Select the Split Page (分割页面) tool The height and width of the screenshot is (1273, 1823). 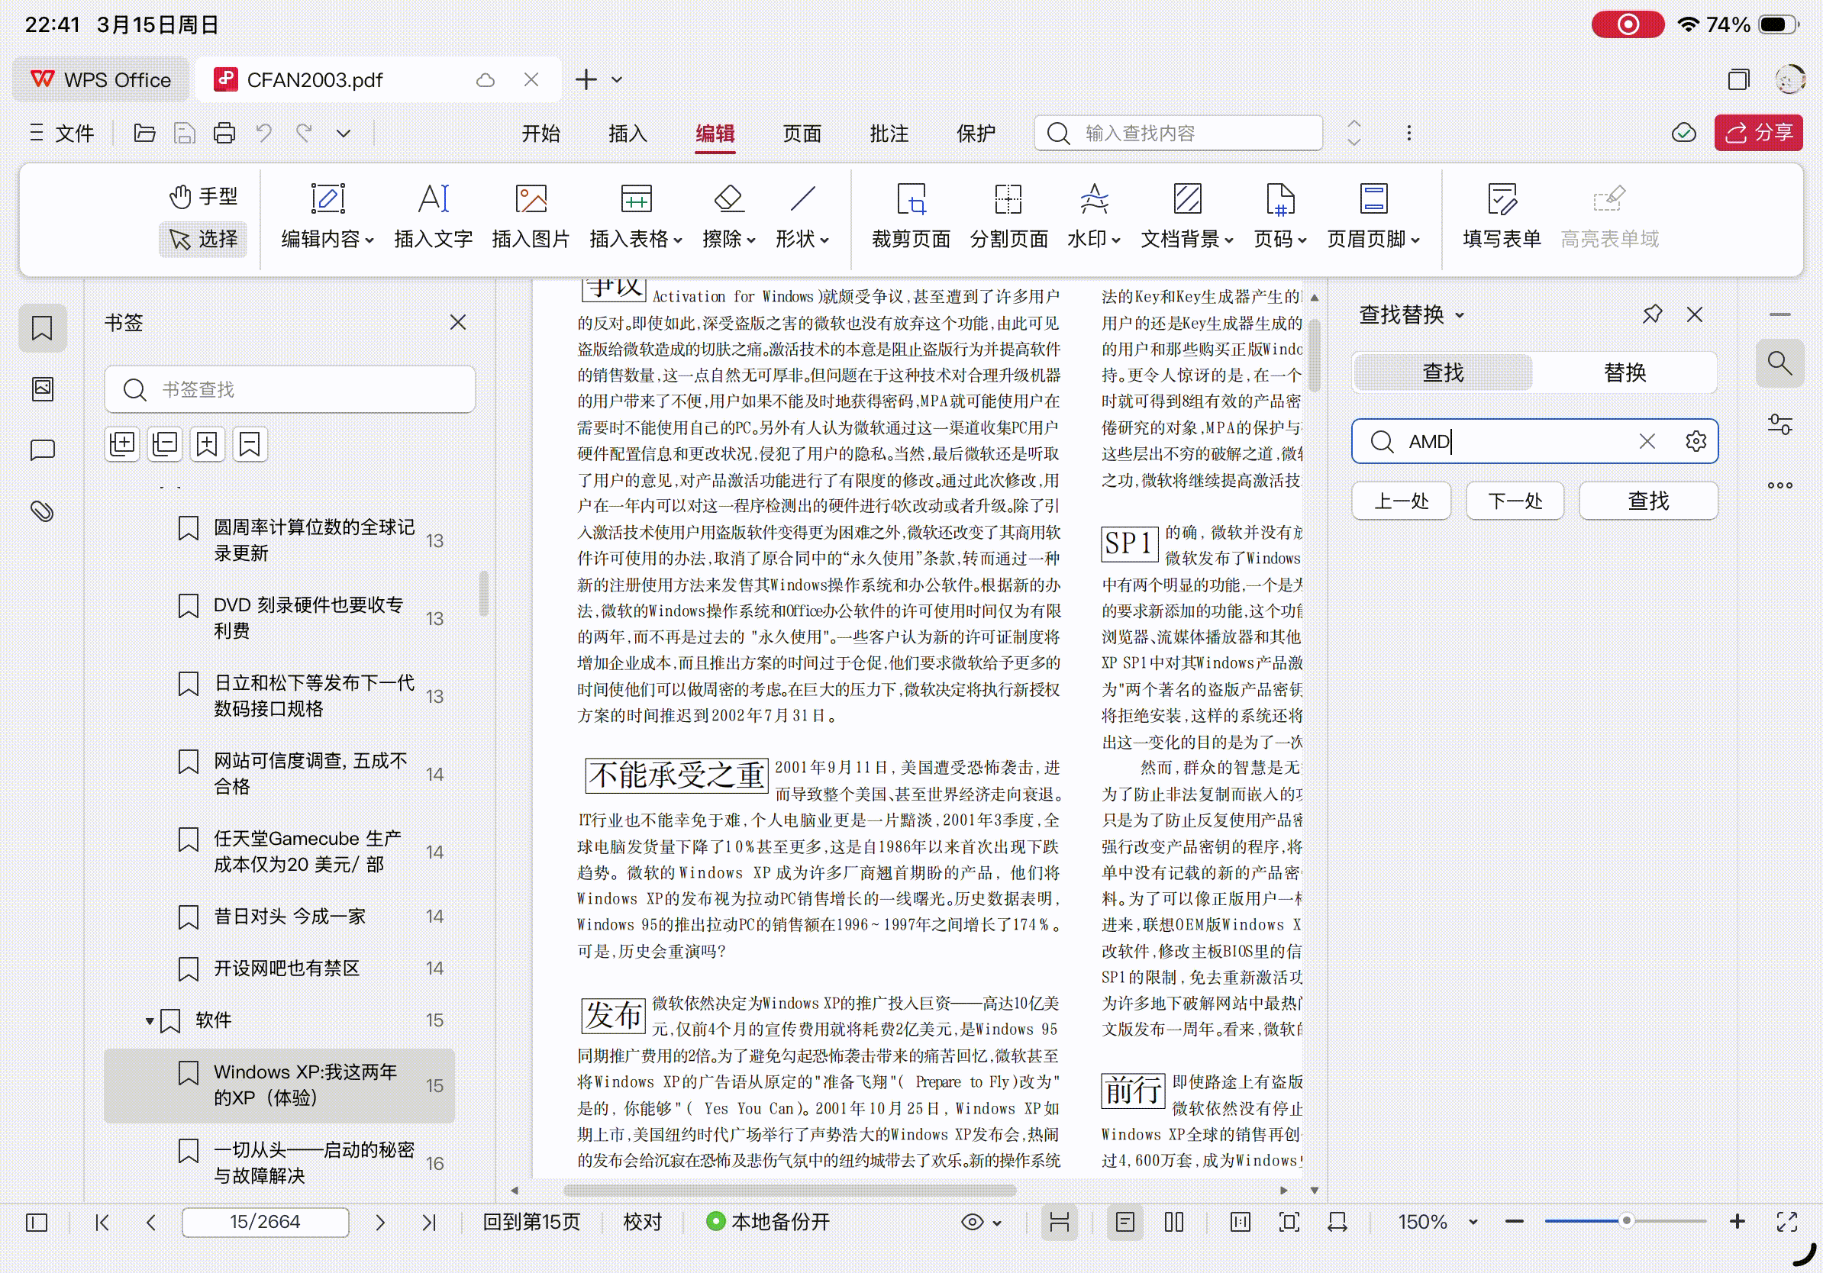pos(1008,200)
